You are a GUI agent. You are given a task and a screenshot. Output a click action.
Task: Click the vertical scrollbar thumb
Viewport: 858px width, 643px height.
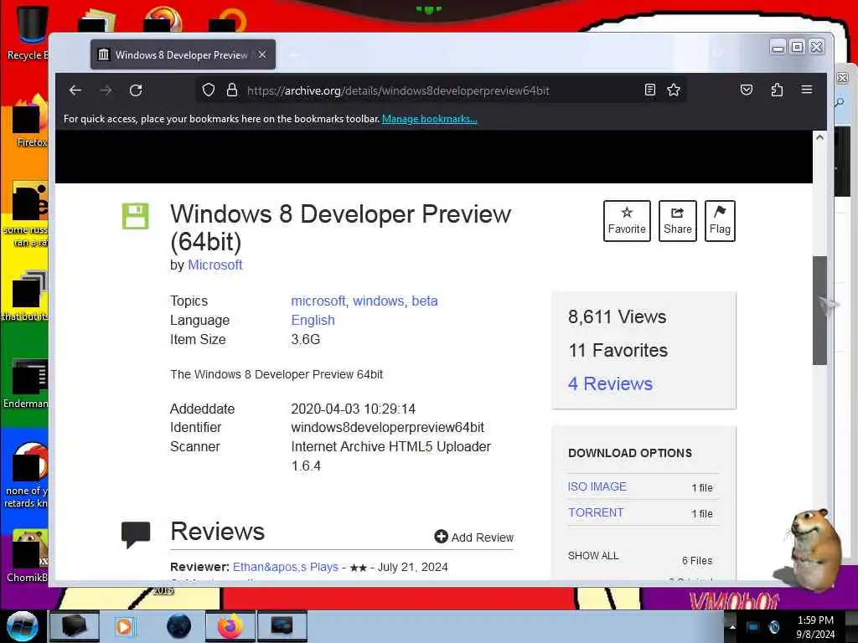click(x=819, y=310)
